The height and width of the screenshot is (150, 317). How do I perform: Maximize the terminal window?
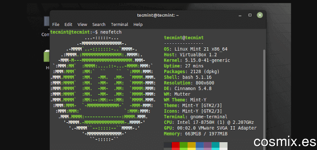[250, 15]
